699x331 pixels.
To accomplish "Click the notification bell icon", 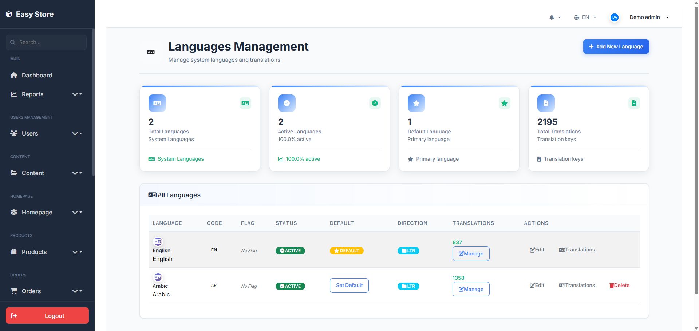I will (x=552, y=17).
